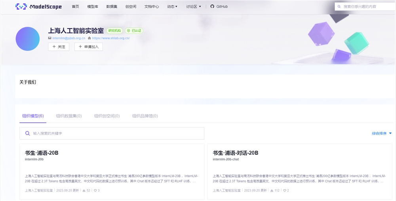Click the envelope email icon
Image resolution: width=396 pixels, height=201 pixels.
click(50, 38)
